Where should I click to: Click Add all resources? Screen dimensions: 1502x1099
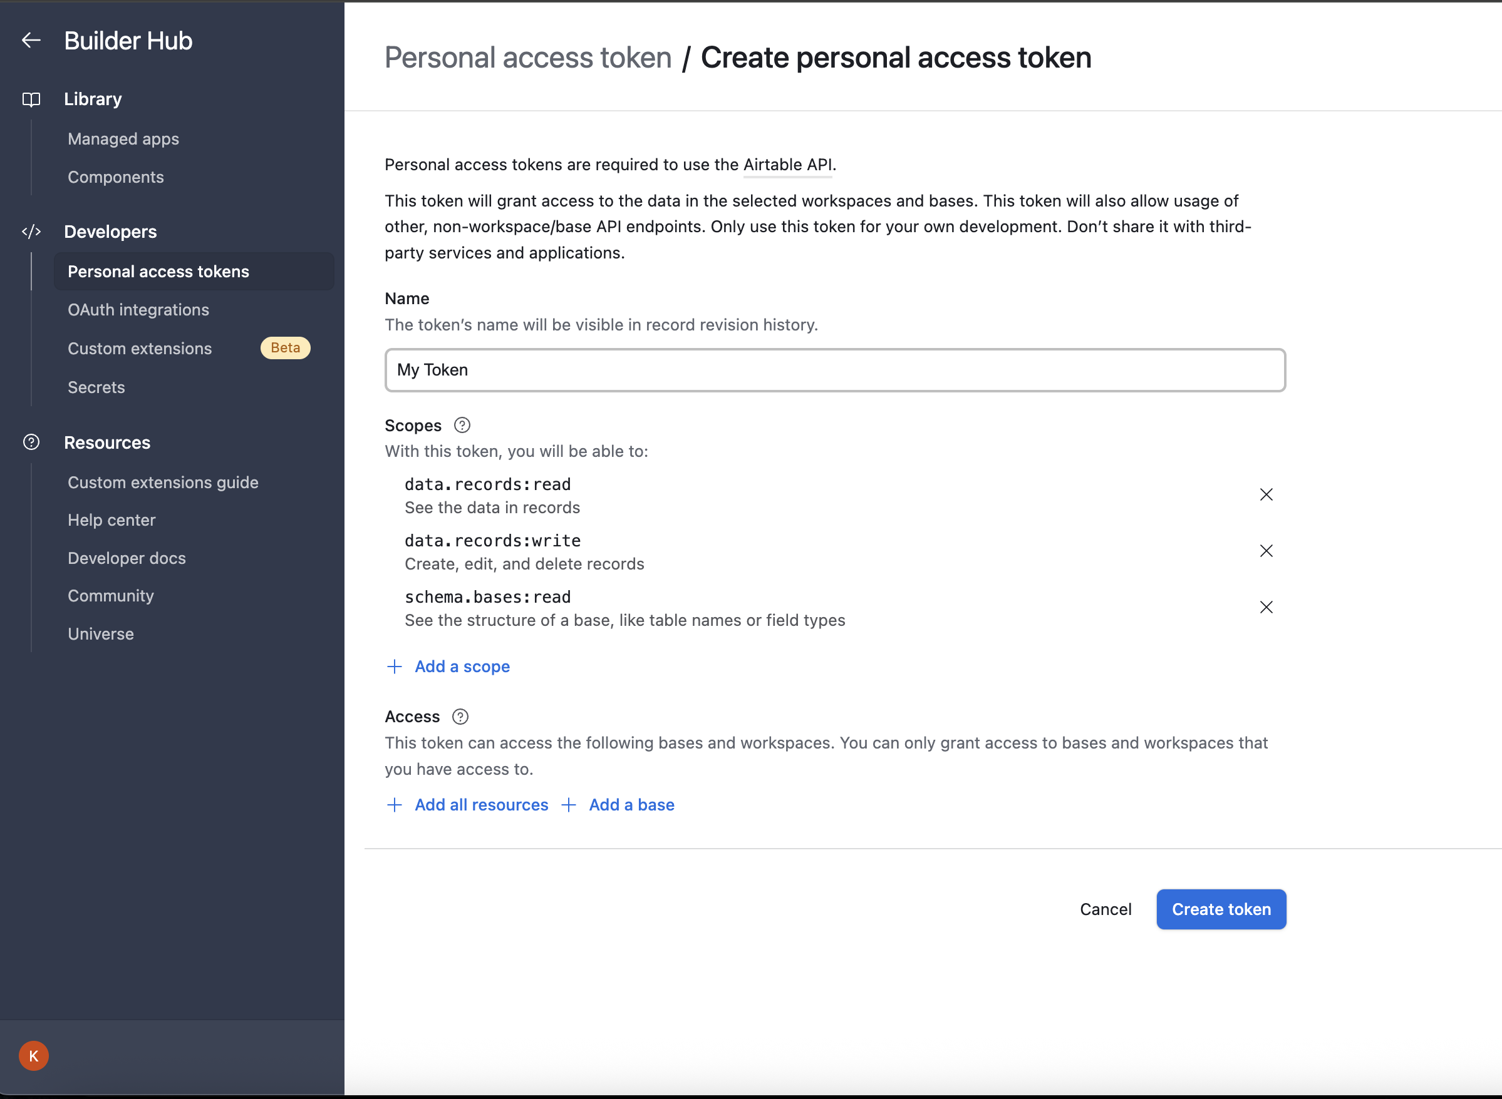tap(480, 805)
